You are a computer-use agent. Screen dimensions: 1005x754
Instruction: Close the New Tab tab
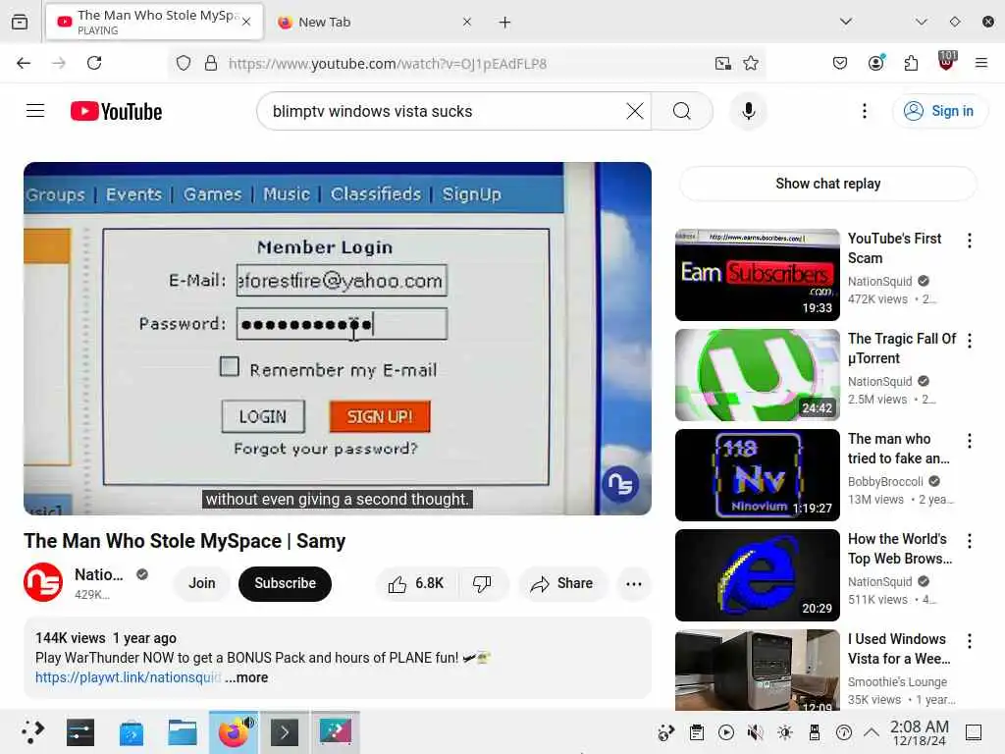pyautogui.click(x=466, y=22)
